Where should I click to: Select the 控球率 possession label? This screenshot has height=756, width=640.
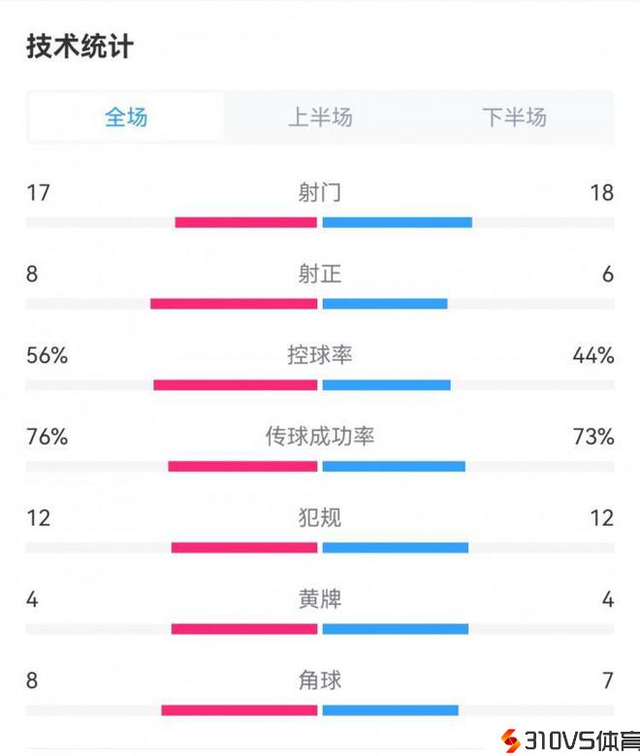click(x=320, y=355)
